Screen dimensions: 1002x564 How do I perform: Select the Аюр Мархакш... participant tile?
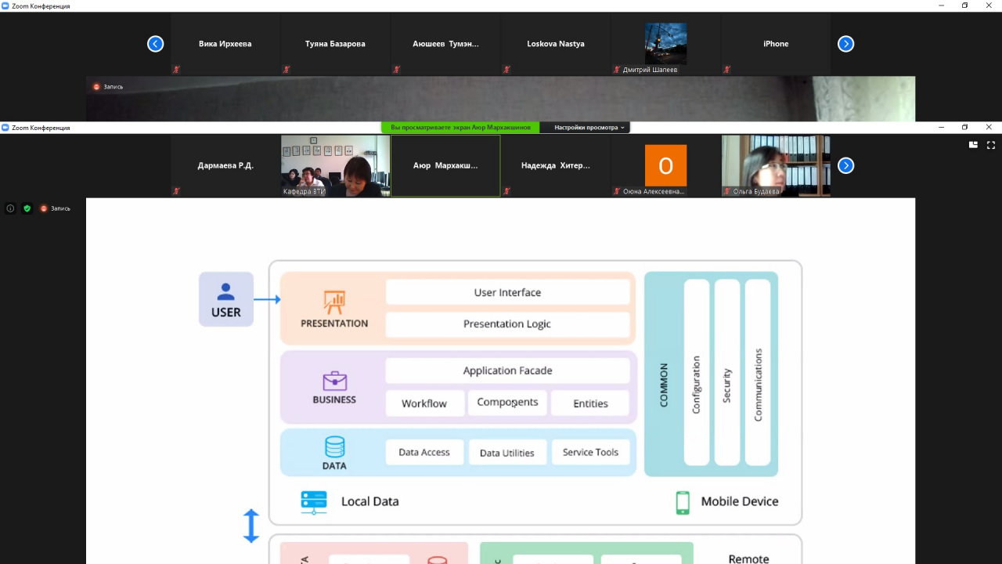445,165
